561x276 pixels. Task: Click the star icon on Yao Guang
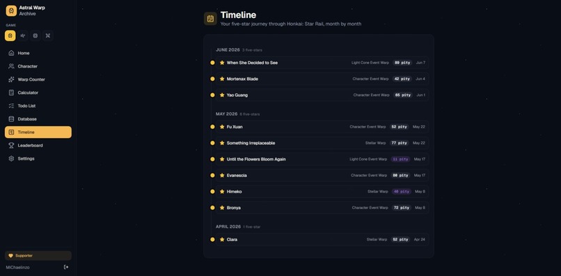222,95
